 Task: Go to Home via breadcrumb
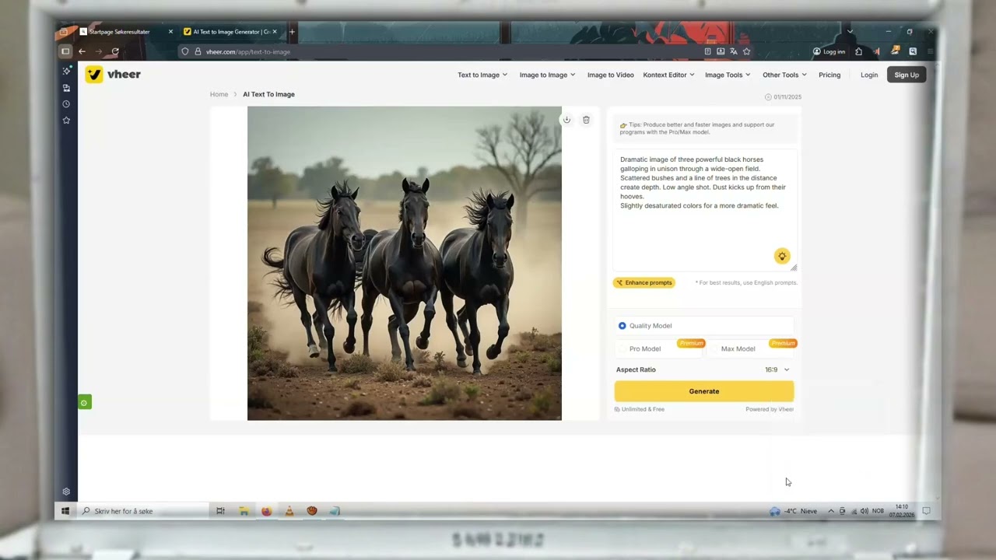point(219,94)
